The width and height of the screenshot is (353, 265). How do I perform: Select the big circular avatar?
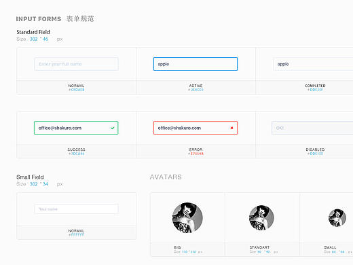point(187,217)
